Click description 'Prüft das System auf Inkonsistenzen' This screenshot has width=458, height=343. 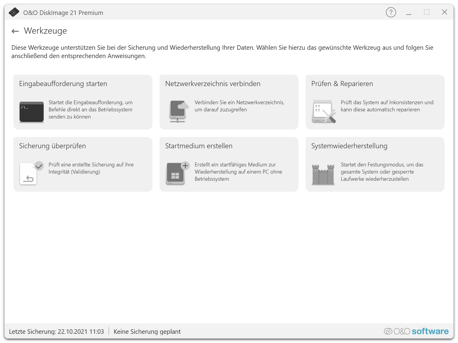pyautogui.click(x=387, y=106)
